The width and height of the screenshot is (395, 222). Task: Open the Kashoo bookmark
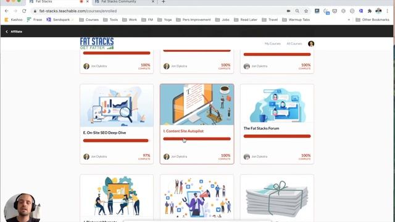[x=14, y=20]
